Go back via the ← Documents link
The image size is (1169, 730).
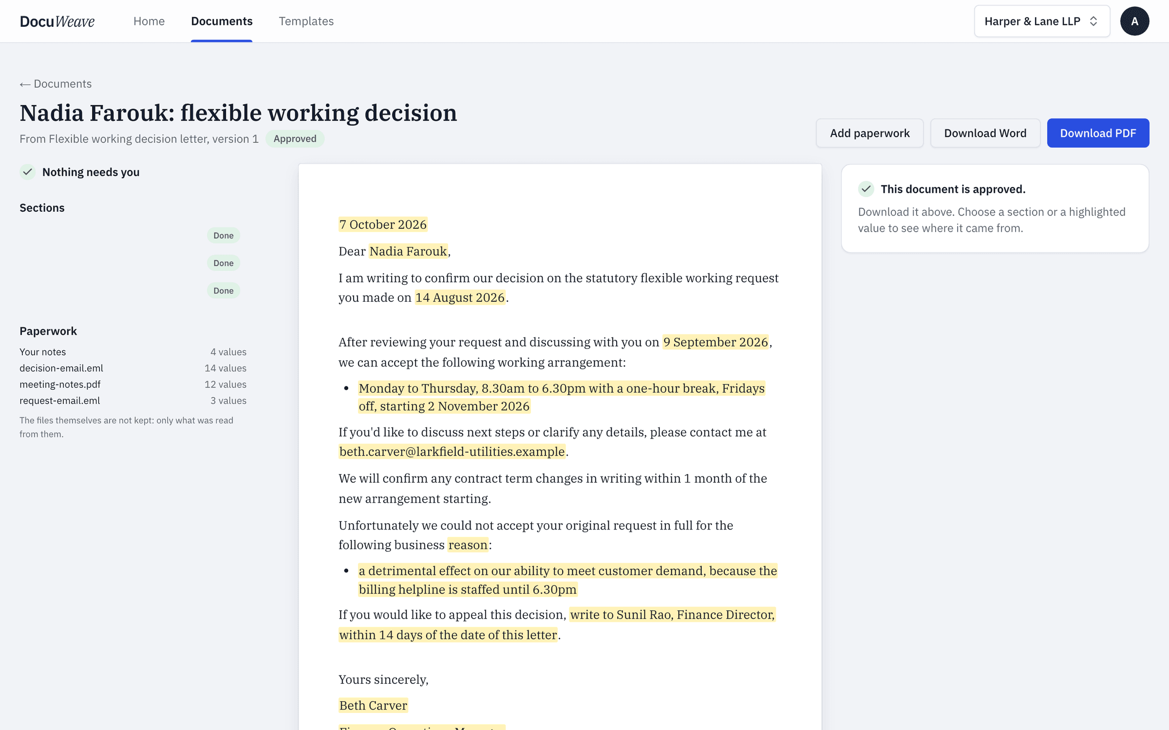point(56,84)
